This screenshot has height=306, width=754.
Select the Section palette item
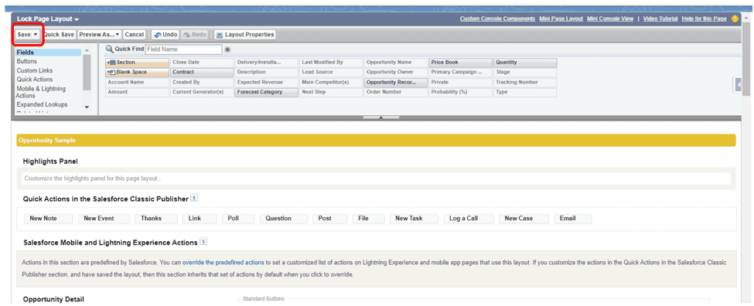pos(138,63)
